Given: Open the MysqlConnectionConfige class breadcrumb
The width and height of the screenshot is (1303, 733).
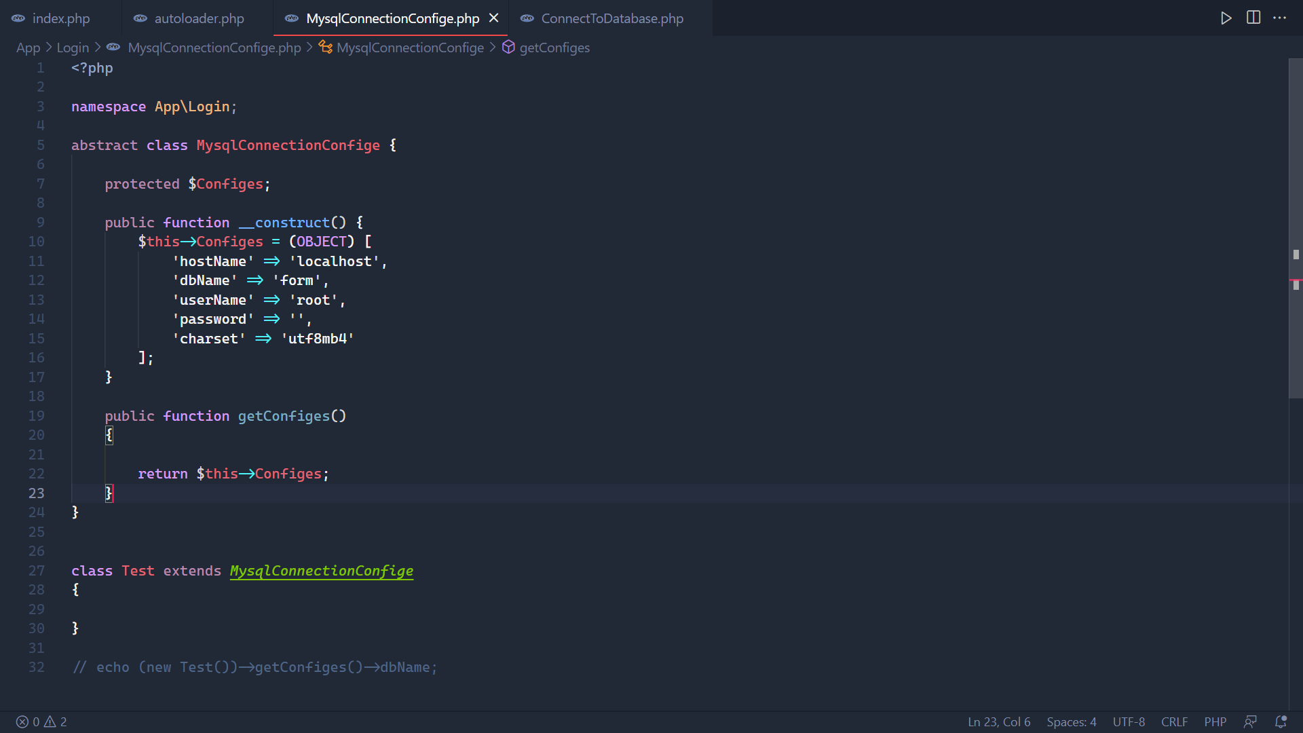Looking at the screenshot, I should [410, 48].
